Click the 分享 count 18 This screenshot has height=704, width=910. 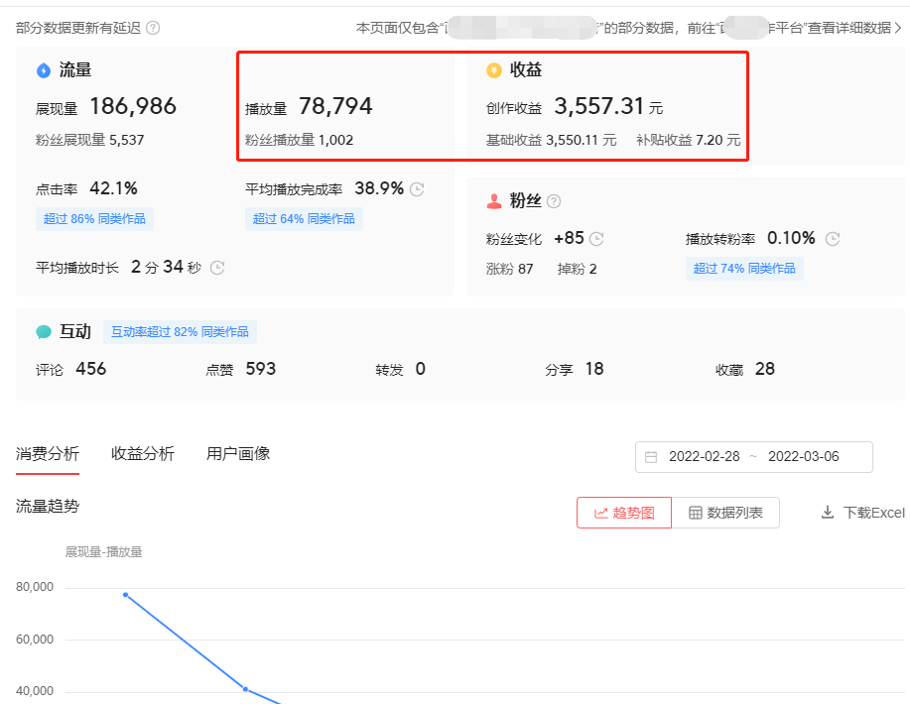pos(594,369)
